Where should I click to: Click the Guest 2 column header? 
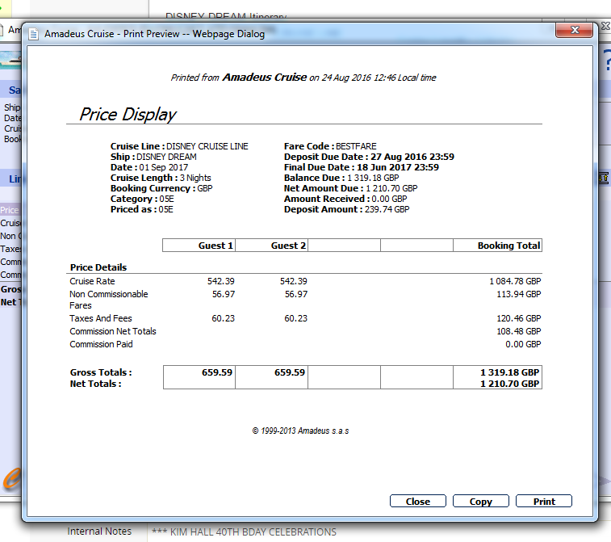(271, 246)
